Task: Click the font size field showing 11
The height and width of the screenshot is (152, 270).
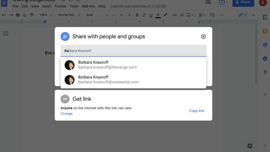Action: click(122, 15)
